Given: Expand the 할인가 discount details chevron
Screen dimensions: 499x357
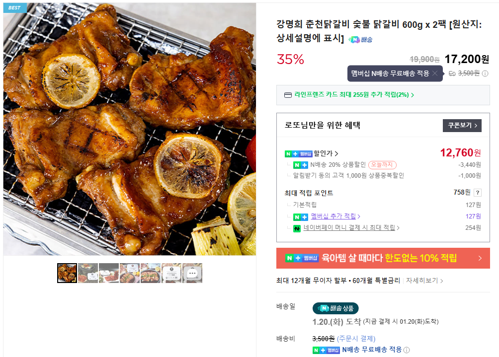Looking at the screenshot, I should (x=336, y=153).
